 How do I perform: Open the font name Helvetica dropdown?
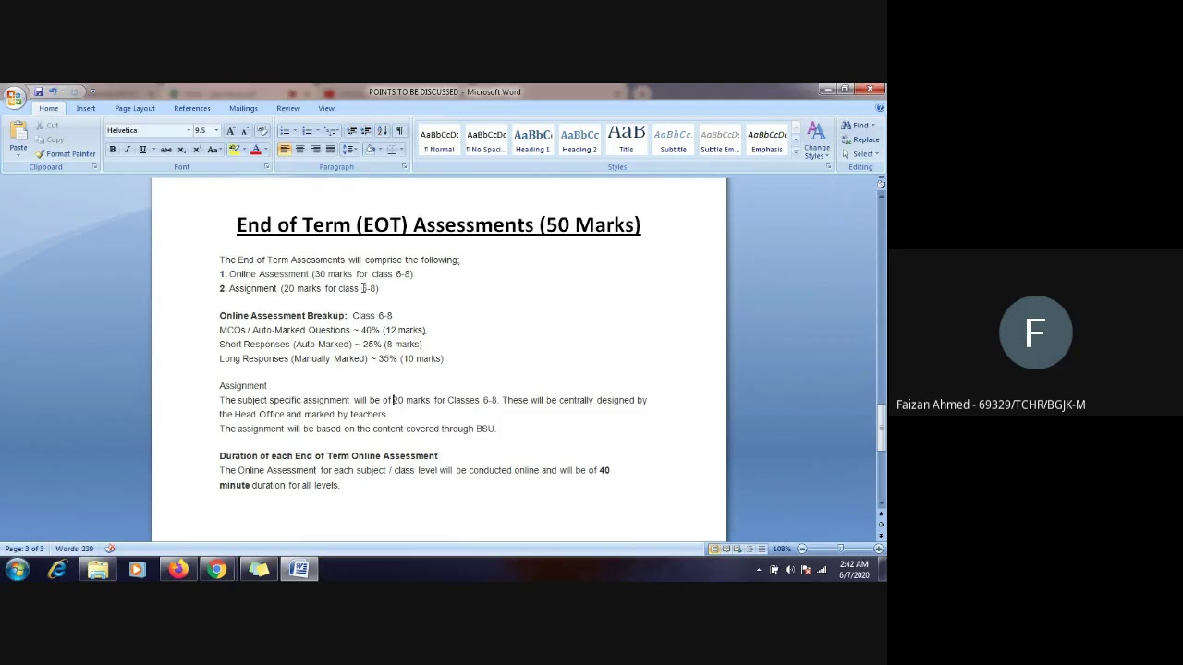[189, 130]
